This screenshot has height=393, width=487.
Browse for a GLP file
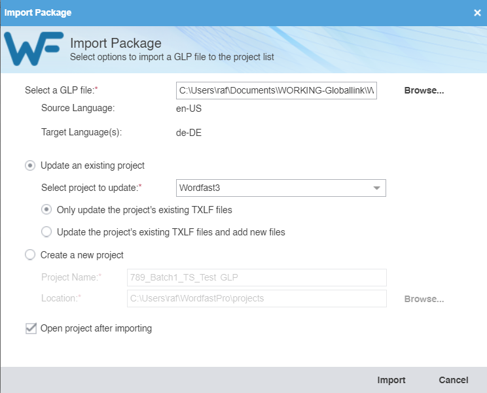(x=424, y=90)
